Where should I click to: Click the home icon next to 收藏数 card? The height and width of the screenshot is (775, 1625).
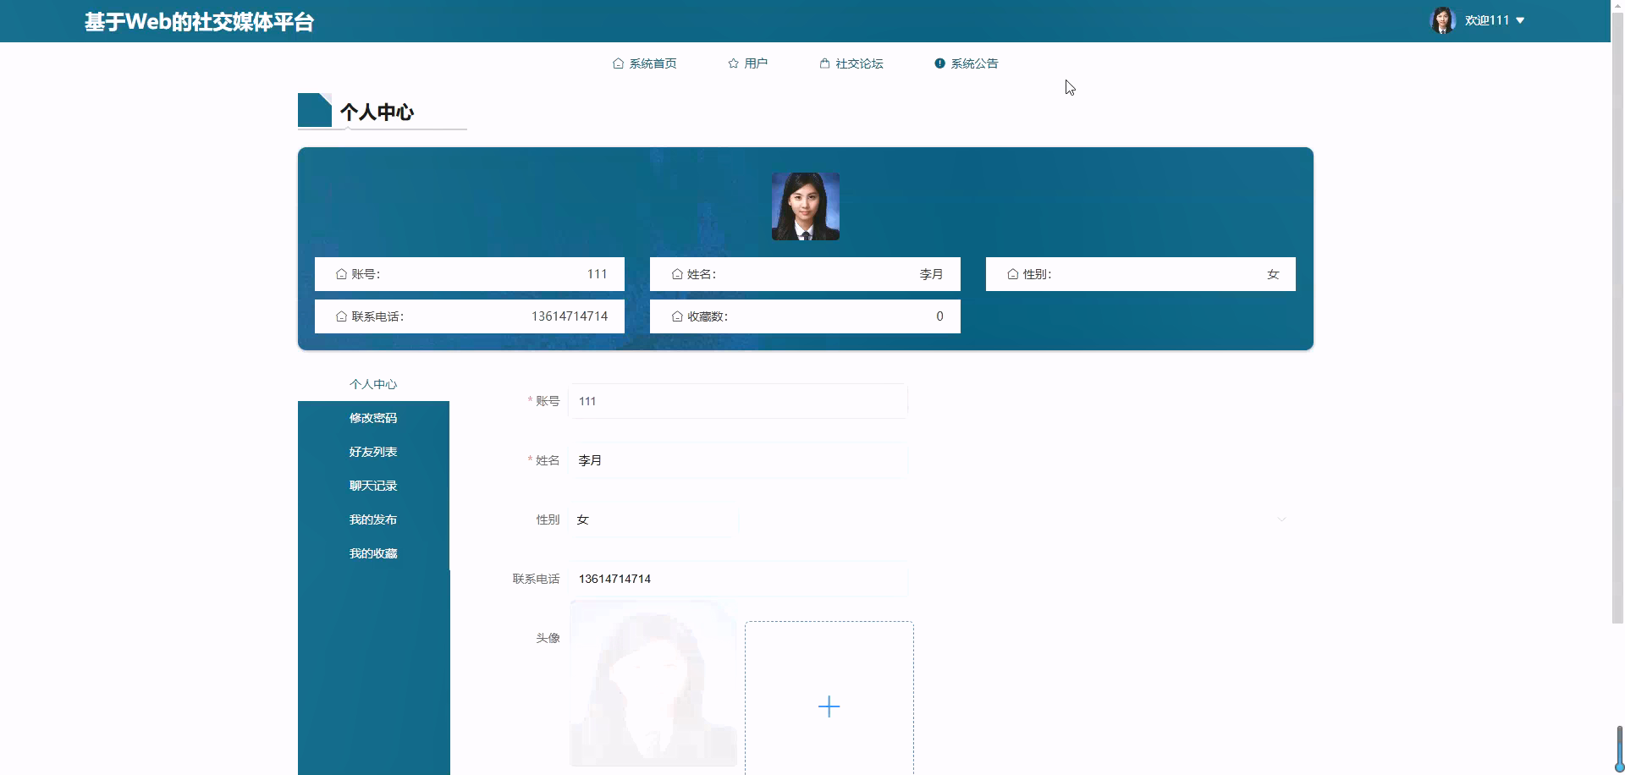click(677, 316)
